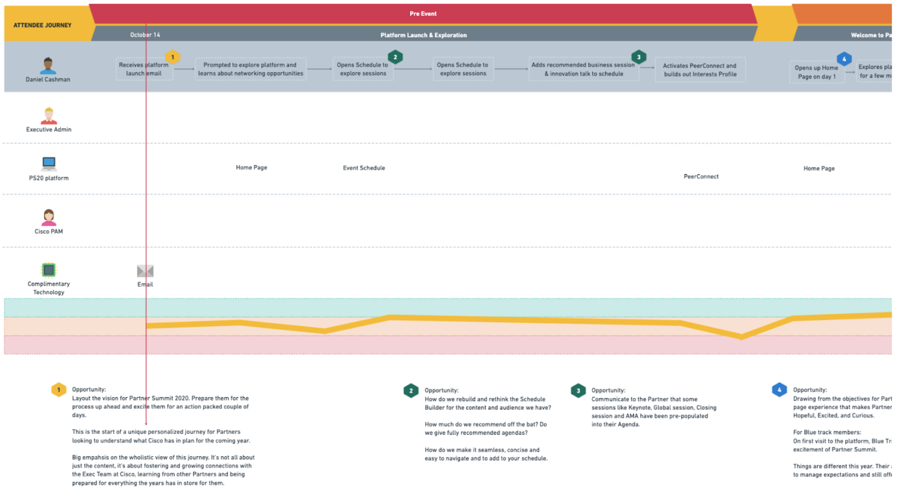Viewport: 898px width, 500px height.
Task: Click the Event Schedule touchpoint label
Action: [x=364, y=168]
